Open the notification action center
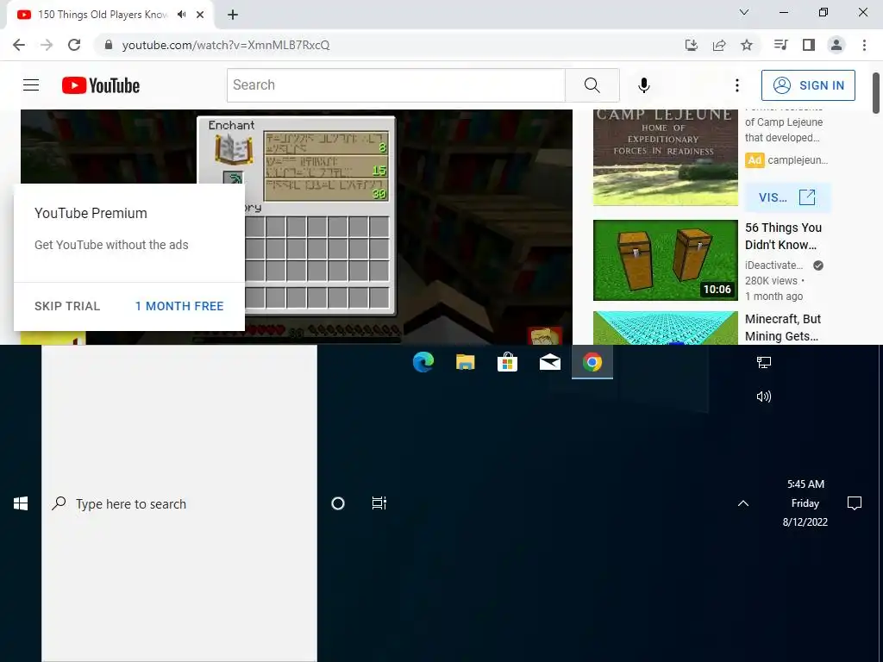 click(855, 503)
